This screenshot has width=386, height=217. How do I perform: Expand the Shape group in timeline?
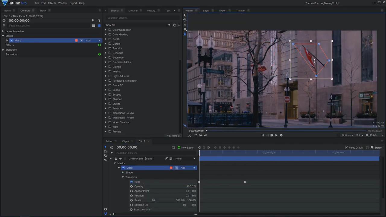(123, 173)
